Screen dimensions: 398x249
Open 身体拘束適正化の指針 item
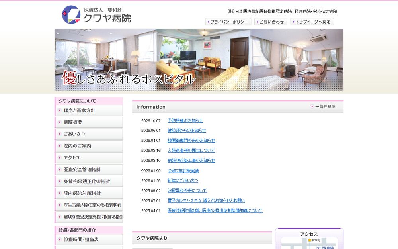89,181
